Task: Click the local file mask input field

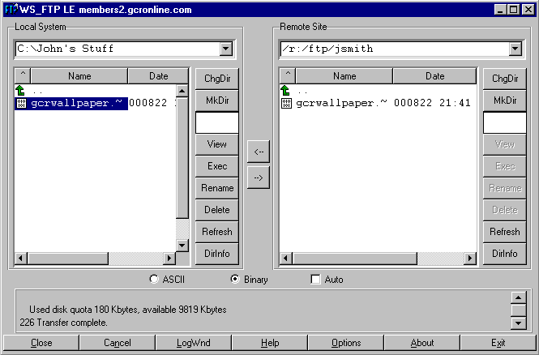Action: click(217, 122)
